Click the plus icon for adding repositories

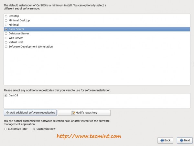click(x=8, y=113)
